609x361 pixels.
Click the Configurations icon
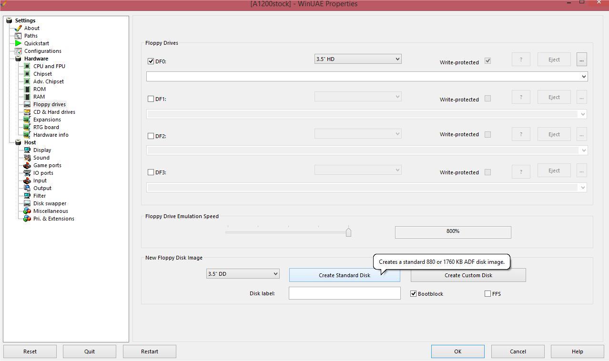tap(18, 51)
